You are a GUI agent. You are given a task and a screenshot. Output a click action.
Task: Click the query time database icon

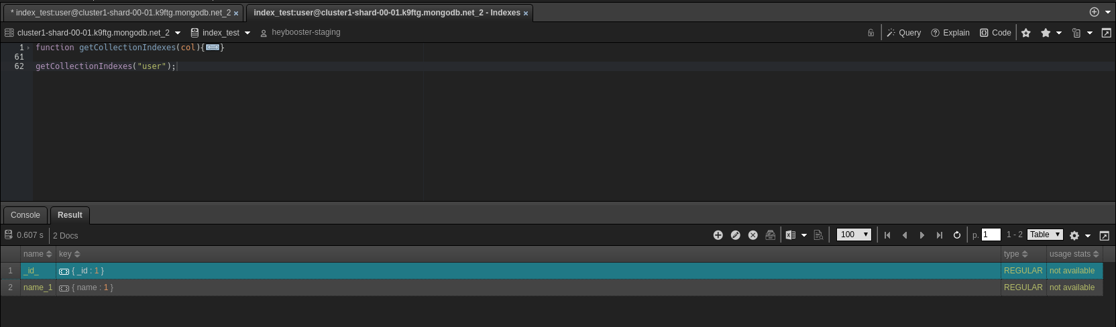(x=9, y=235)
